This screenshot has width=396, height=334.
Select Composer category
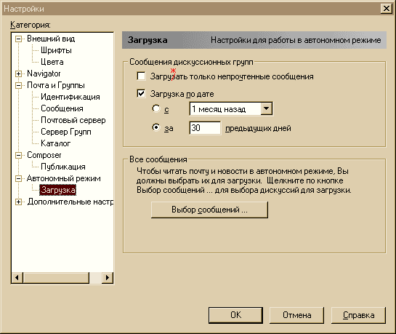[x=44, y=155]
